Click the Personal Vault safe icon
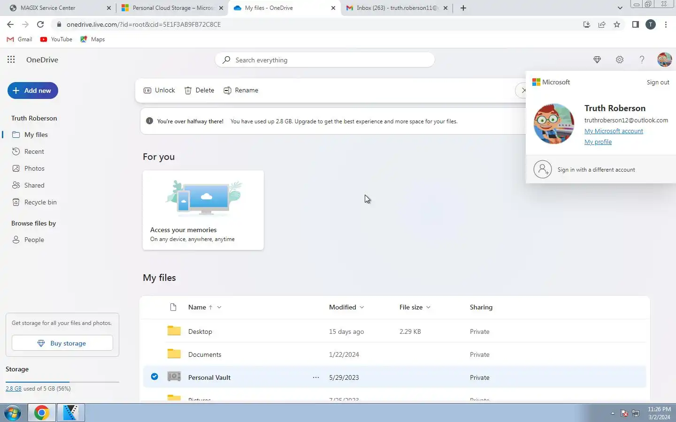This screenshot has width=676, height=422. (x=174, y=377)
